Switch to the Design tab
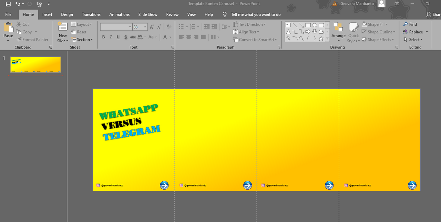 click(x=67, y=14)
